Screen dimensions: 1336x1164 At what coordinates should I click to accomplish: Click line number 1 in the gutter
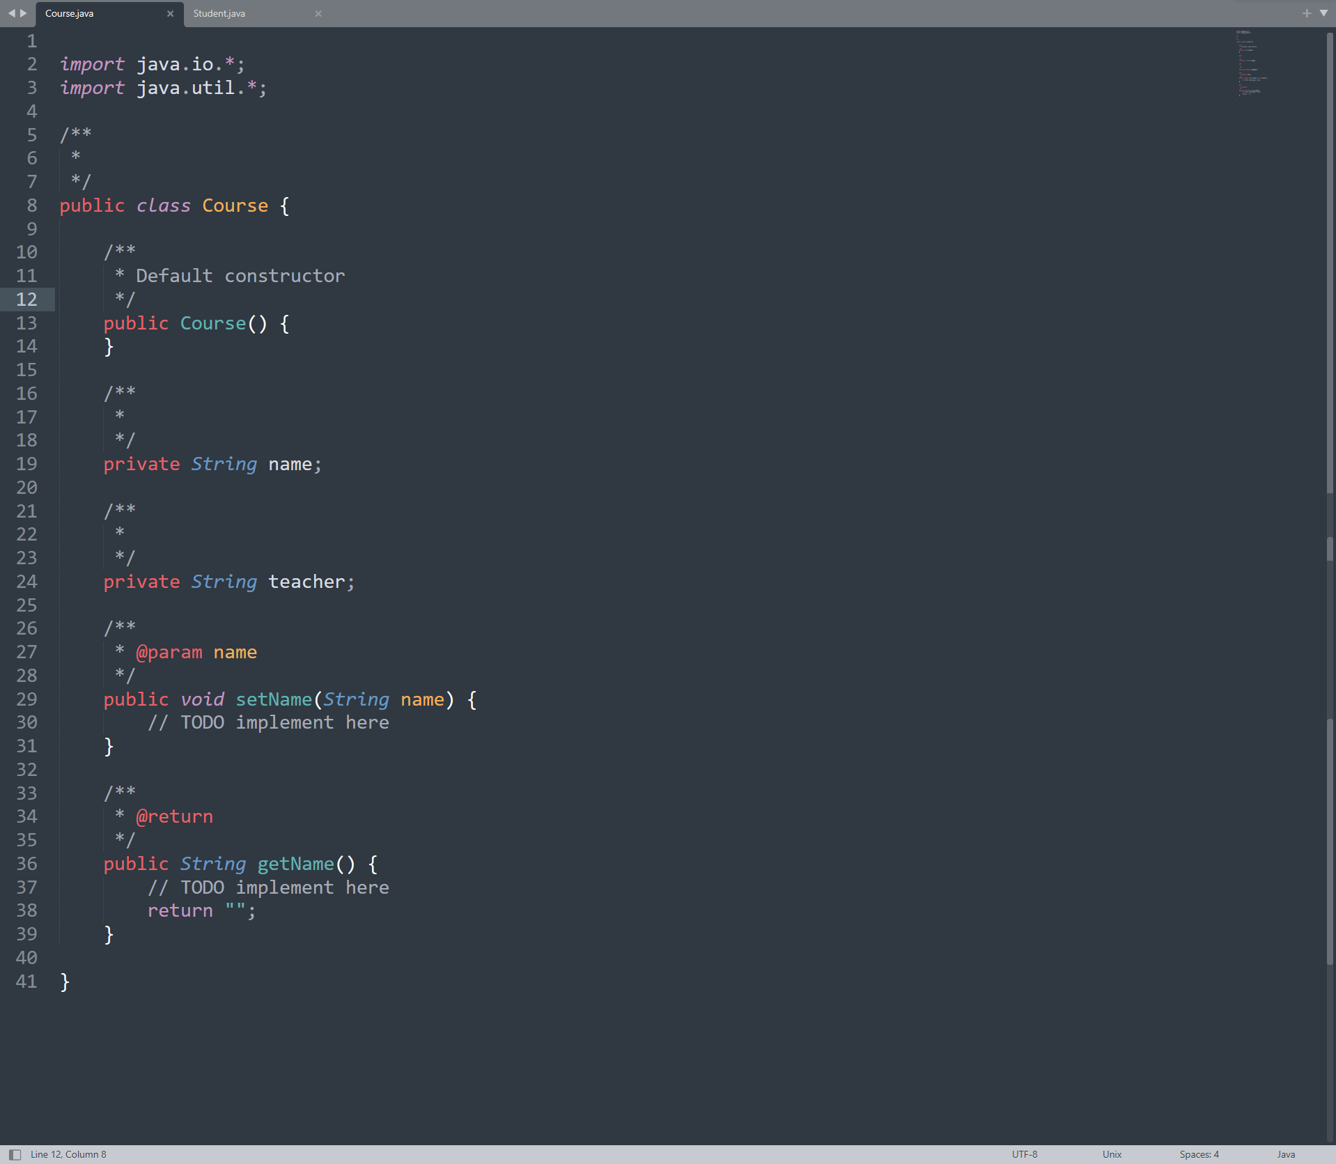pos(32,41)
